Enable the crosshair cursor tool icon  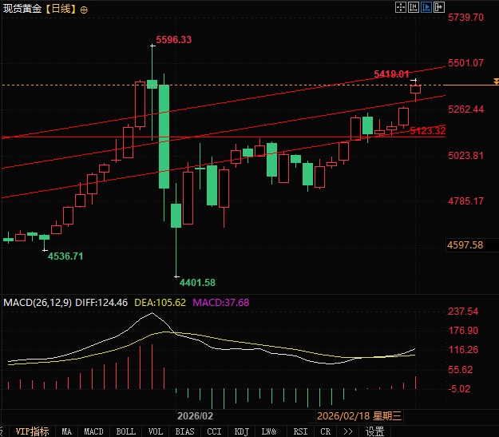[401, 7]
